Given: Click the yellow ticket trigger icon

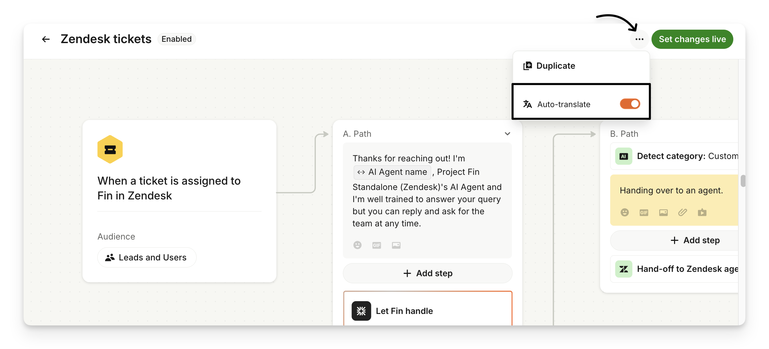Looking at the screenshot, I should pos(110,150).
